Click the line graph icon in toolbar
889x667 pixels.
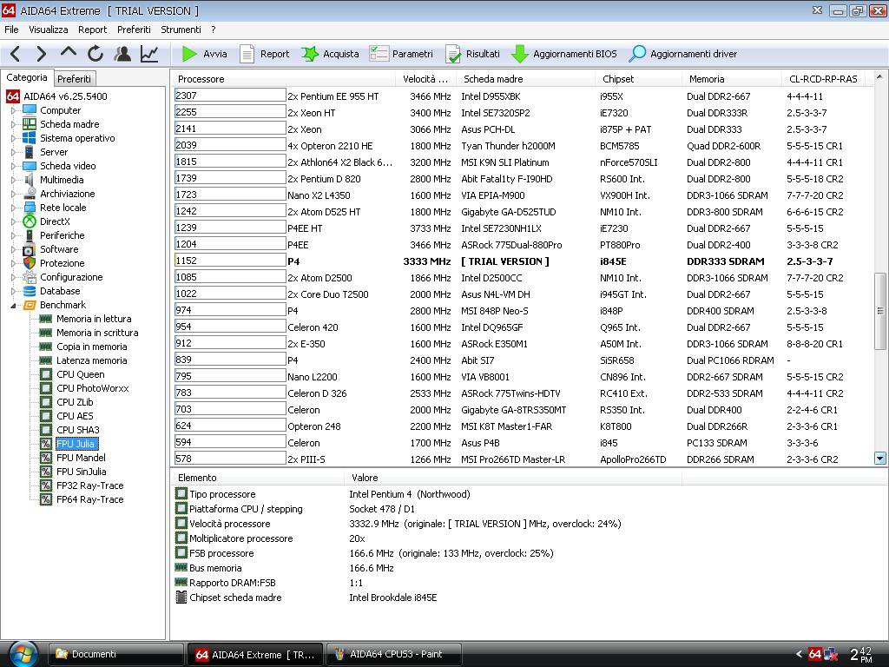(x=149, y=54)
